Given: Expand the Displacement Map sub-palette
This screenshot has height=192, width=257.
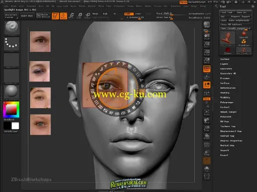Looking at the screenshot, I should [231, 131].
